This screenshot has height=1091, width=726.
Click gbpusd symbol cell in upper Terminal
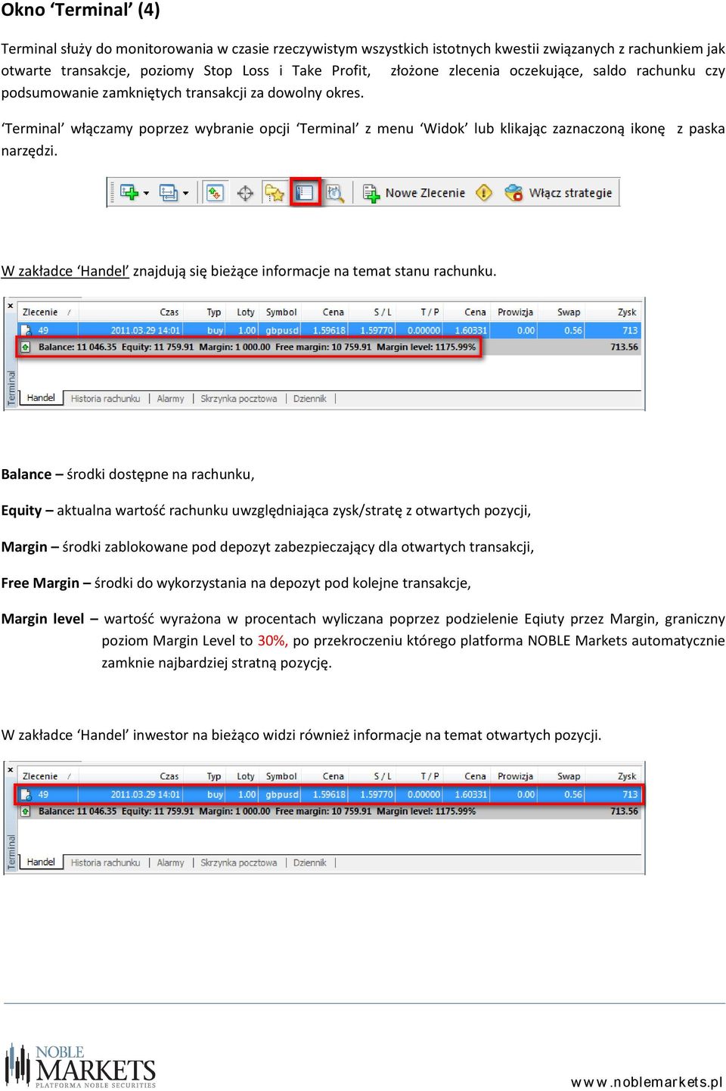[282, 331]
